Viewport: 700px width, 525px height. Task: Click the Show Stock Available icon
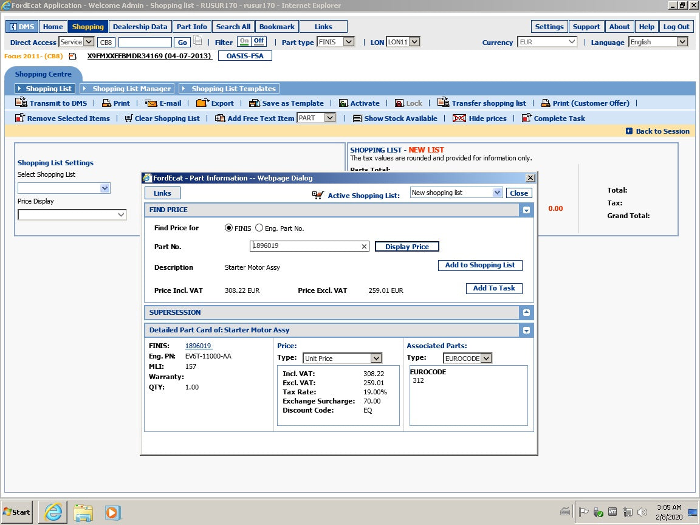tap(357, 118)
